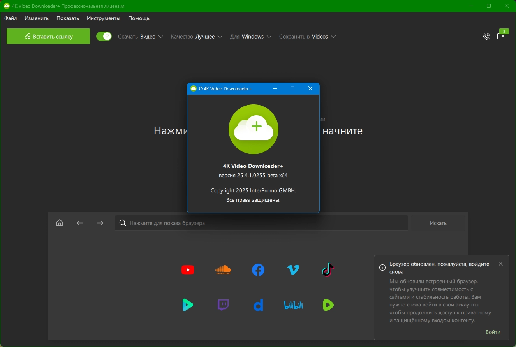Open the SoundCloud site shortcut
The width and height of the screenshot is (516, 347).
tap(223, 270)
